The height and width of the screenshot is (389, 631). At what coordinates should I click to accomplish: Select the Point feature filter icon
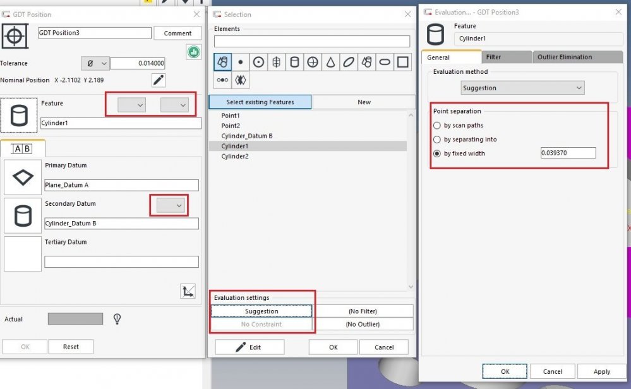[x=241, y=62]
